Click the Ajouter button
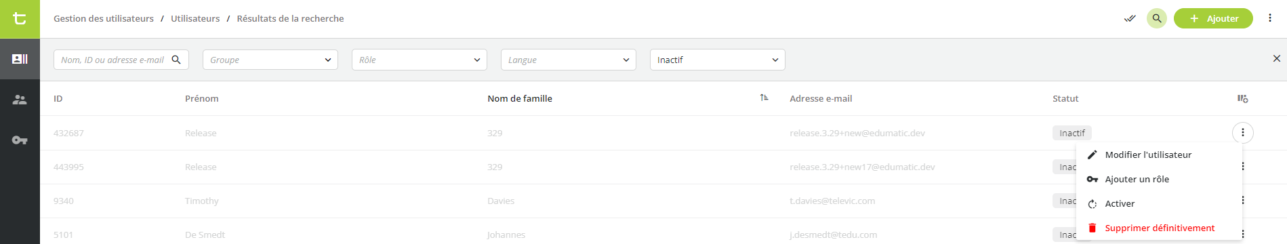 tap(1213, 18)
